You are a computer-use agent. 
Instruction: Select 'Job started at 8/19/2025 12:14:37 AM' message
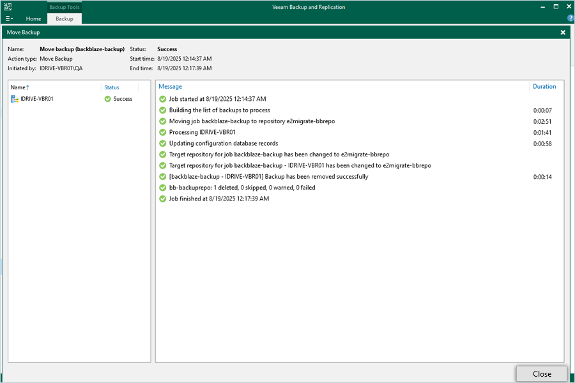coord(217,99)
